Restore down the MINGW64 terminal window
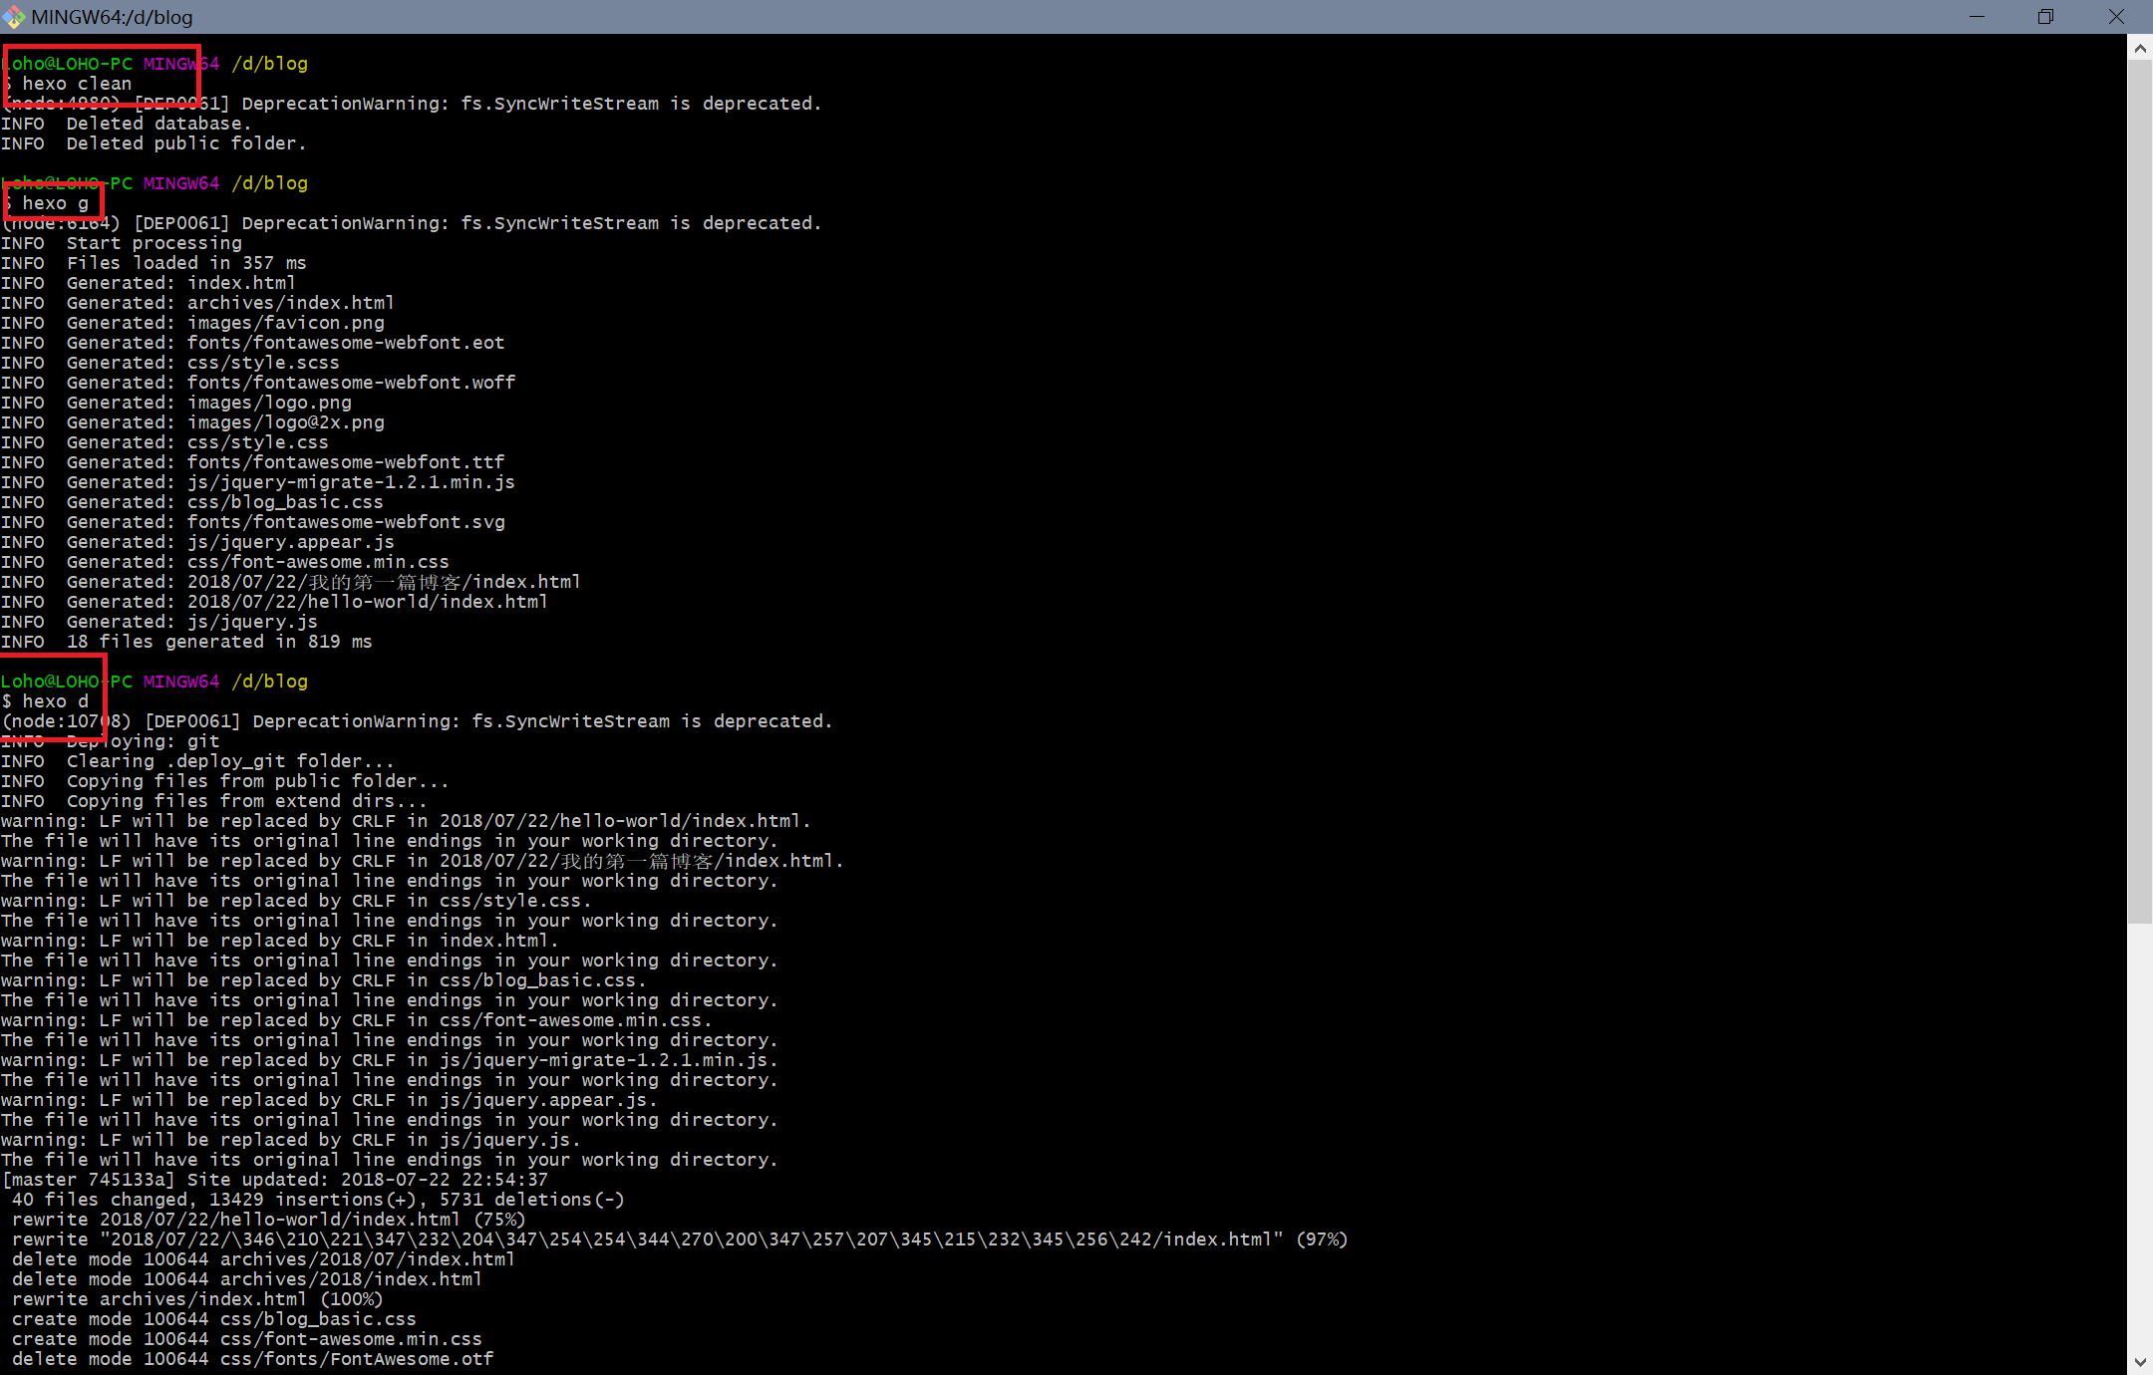 [x=2045, y=17]
